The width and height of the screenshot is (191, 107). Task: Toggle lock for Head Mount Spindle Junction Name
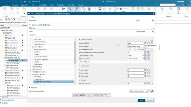pos(146,52)
